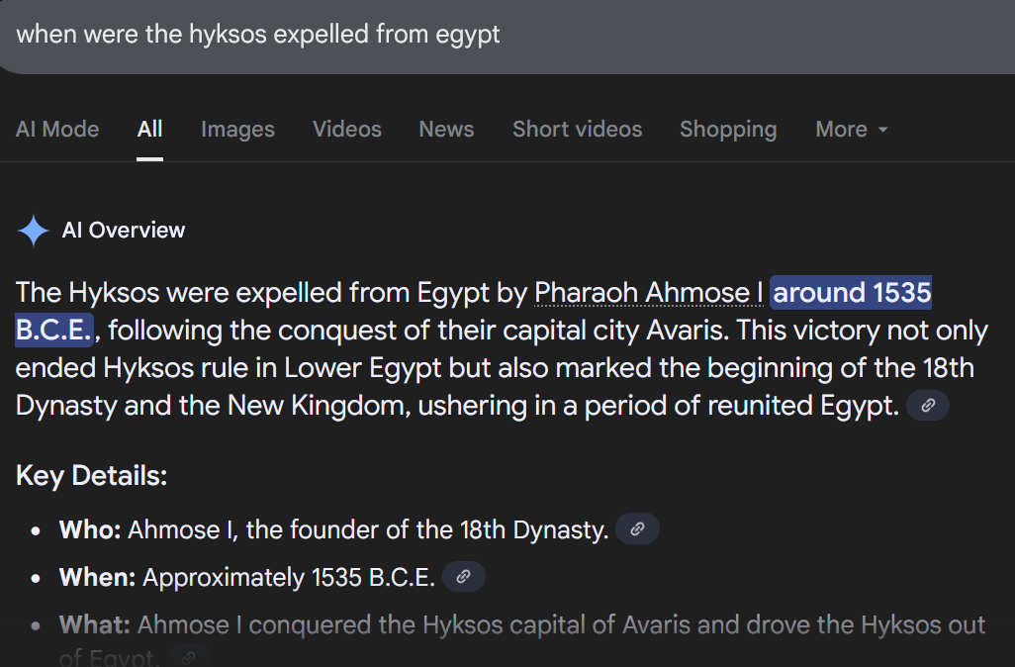1015x667 pixels.
Task: Switch to AI Mode tab
Action: point(57,129)
